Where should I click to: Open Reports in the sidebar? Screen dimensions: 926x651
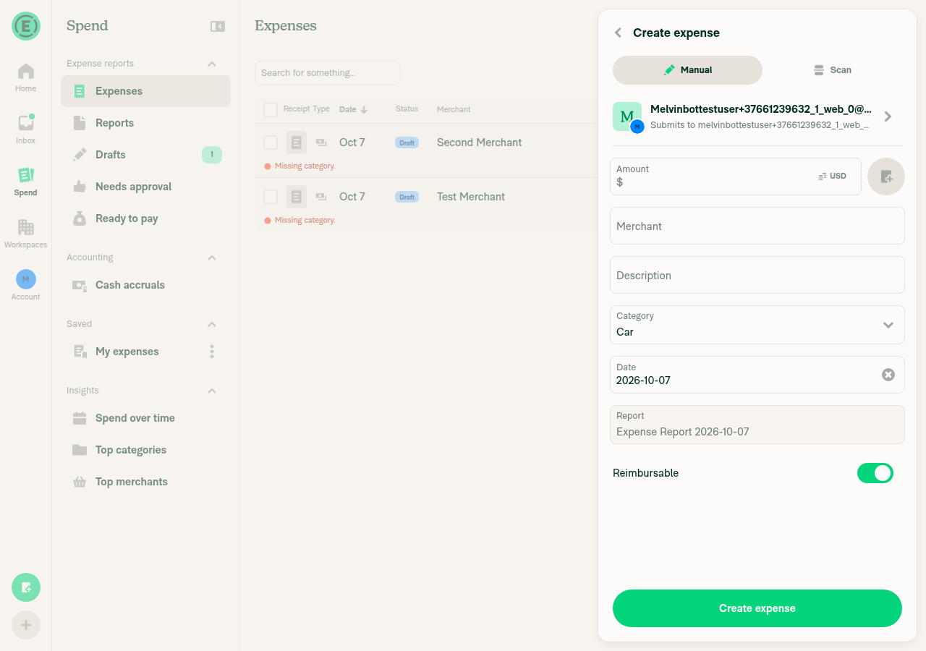(x=145, y=123)
